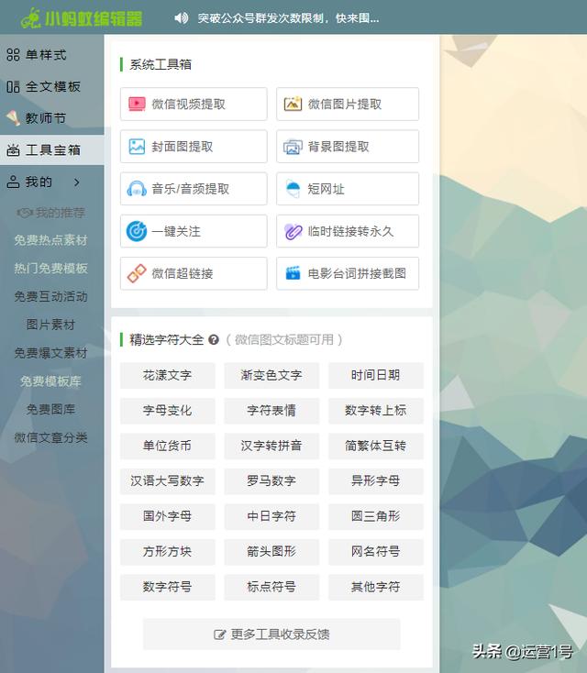Screen dimensions: 587x673
Task: Click the 工具宝箱 toolbox icon
Action: coord(14,149)
